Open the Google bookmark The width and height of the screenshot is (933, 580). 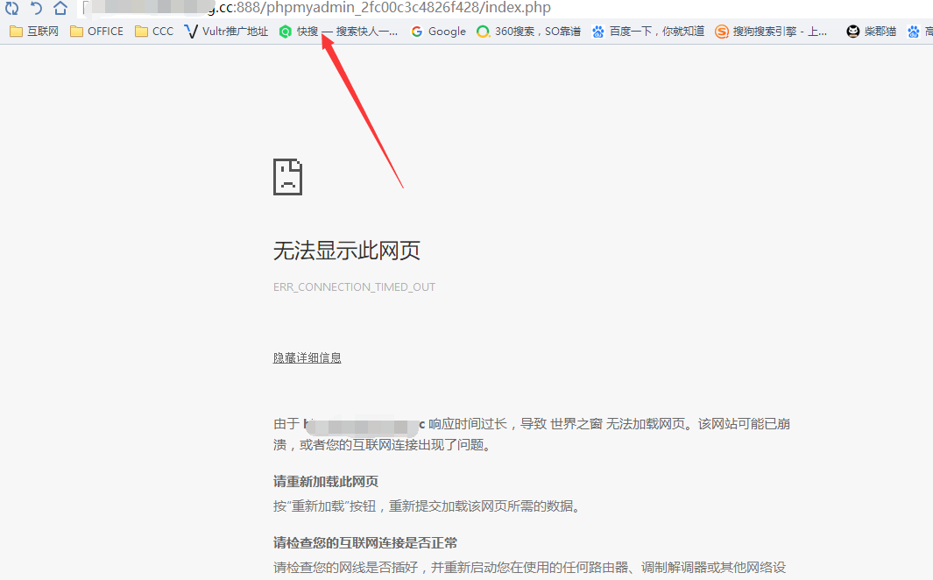[438, 32]
